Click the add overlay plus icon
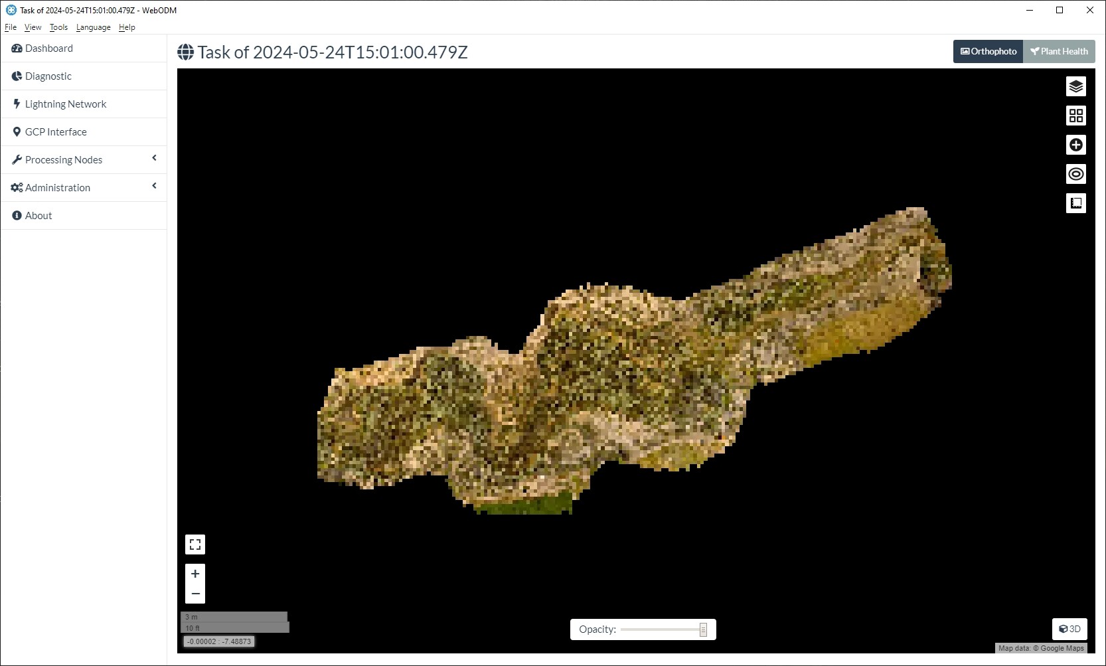 pyautogui.click(x=1076, y=145)
